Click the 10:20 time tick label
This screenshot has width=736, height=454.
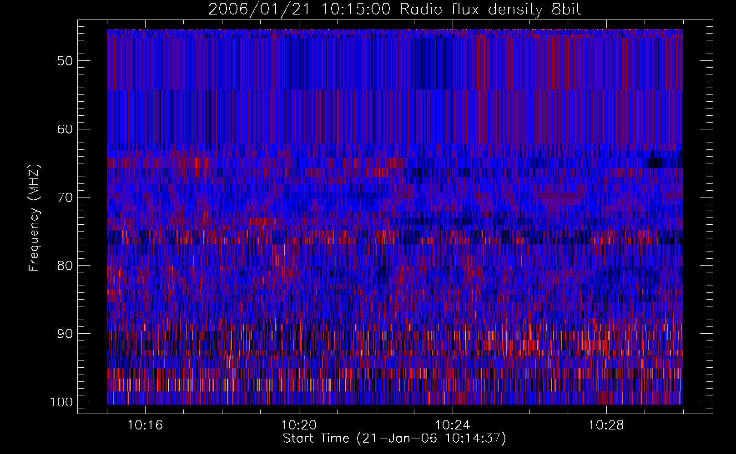click(299, 425)
